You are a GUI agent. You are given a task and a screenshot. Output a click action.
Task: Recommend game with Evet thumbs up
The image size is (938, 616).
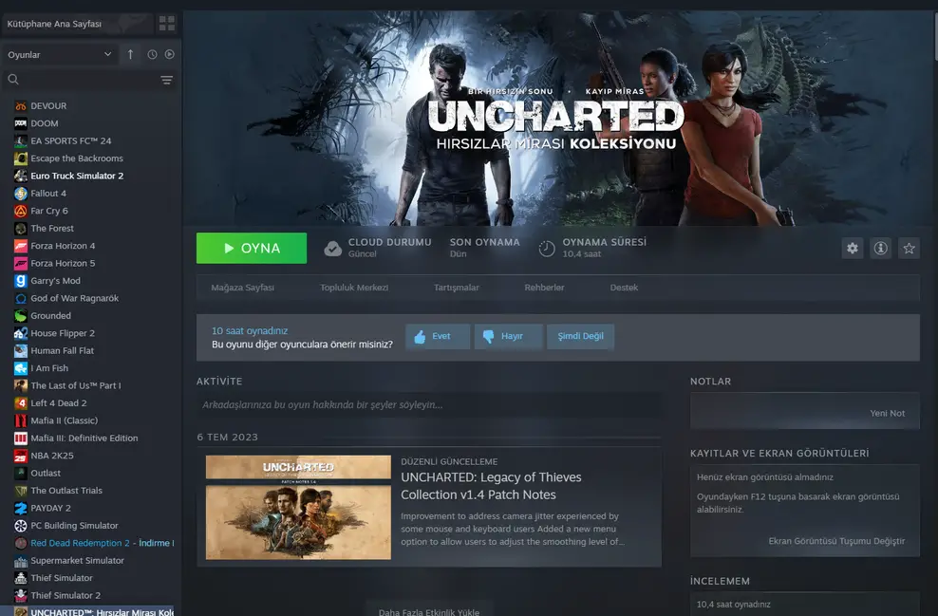click(x=438, y=336)
